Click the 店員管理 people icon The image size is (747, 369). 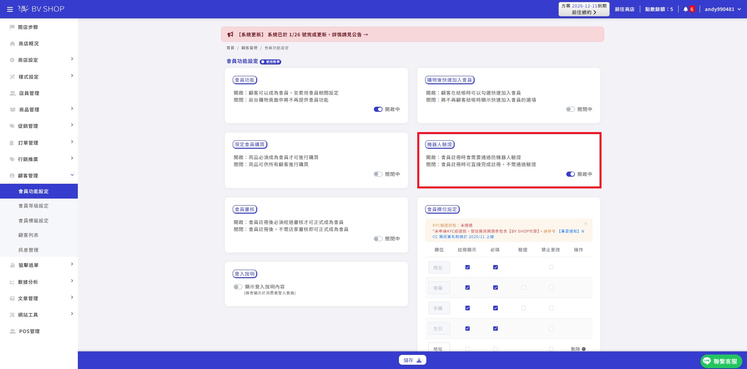(13, 93)
